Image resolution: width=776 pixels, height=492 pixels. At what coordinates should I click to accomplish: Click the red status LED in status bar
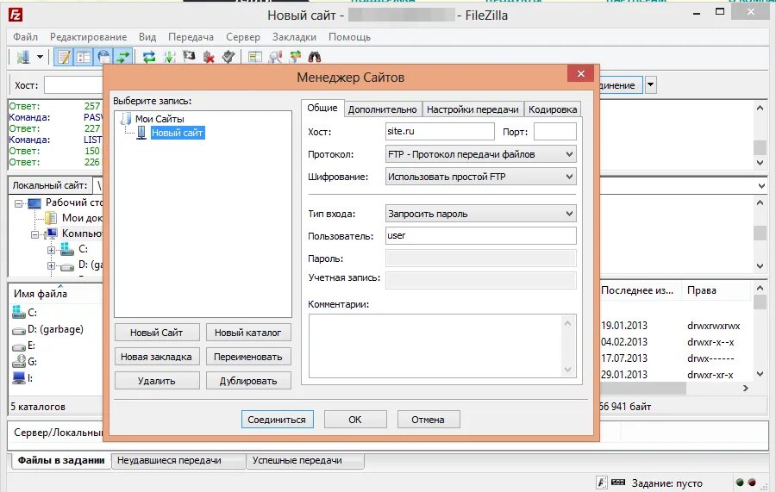(752, 483)
